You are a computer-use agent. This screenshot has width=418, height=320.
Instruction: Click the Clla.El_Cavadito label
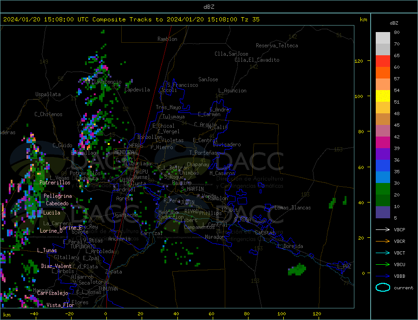[257, 60]
